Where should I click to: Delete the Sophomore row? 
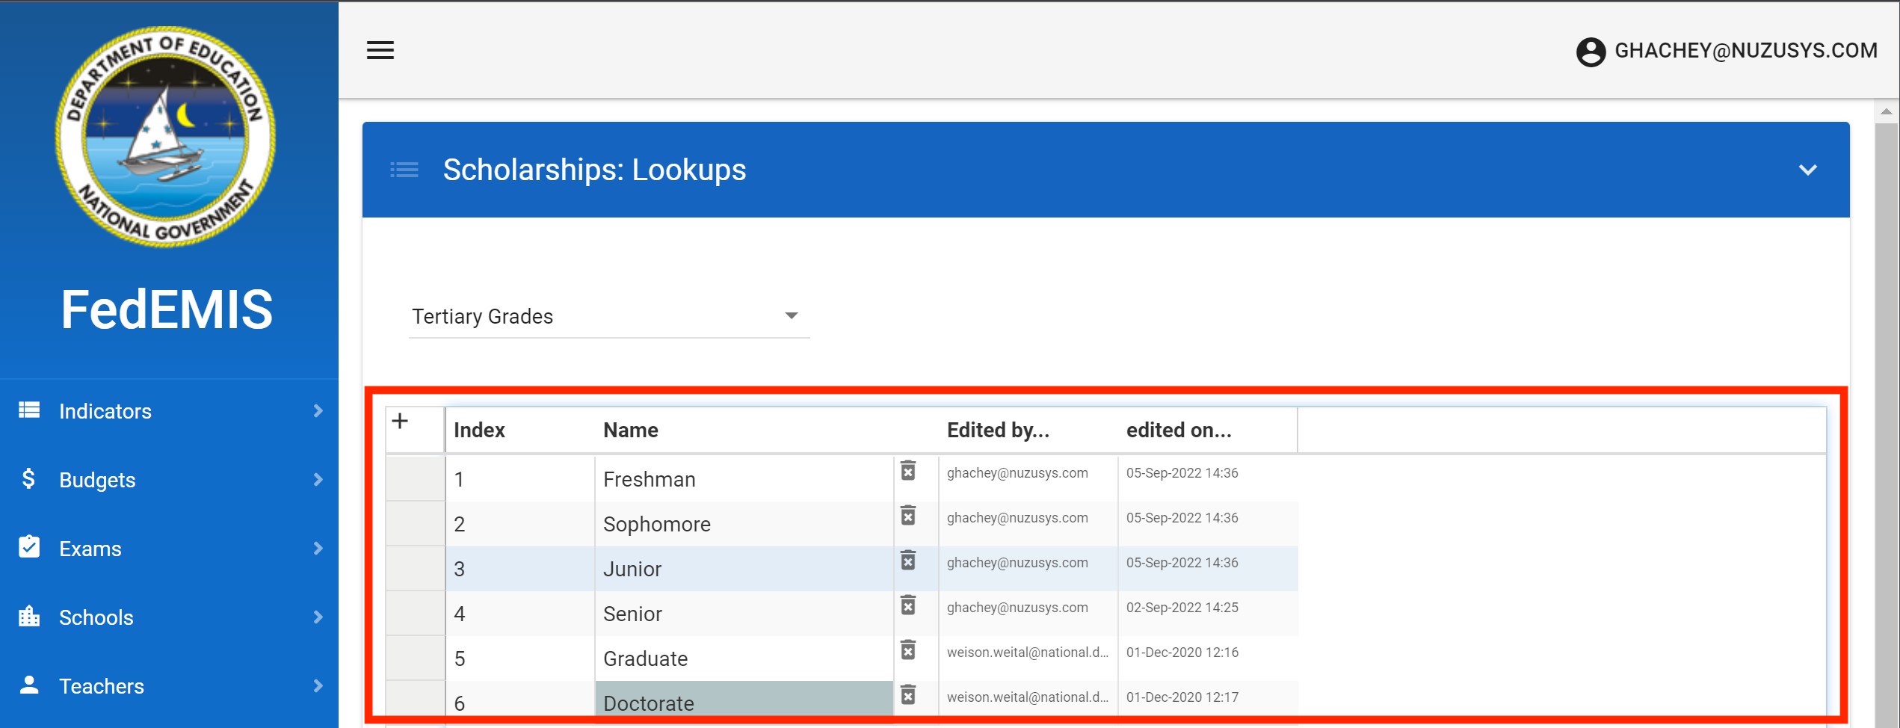pyautogui.click(x=908, y=516)
